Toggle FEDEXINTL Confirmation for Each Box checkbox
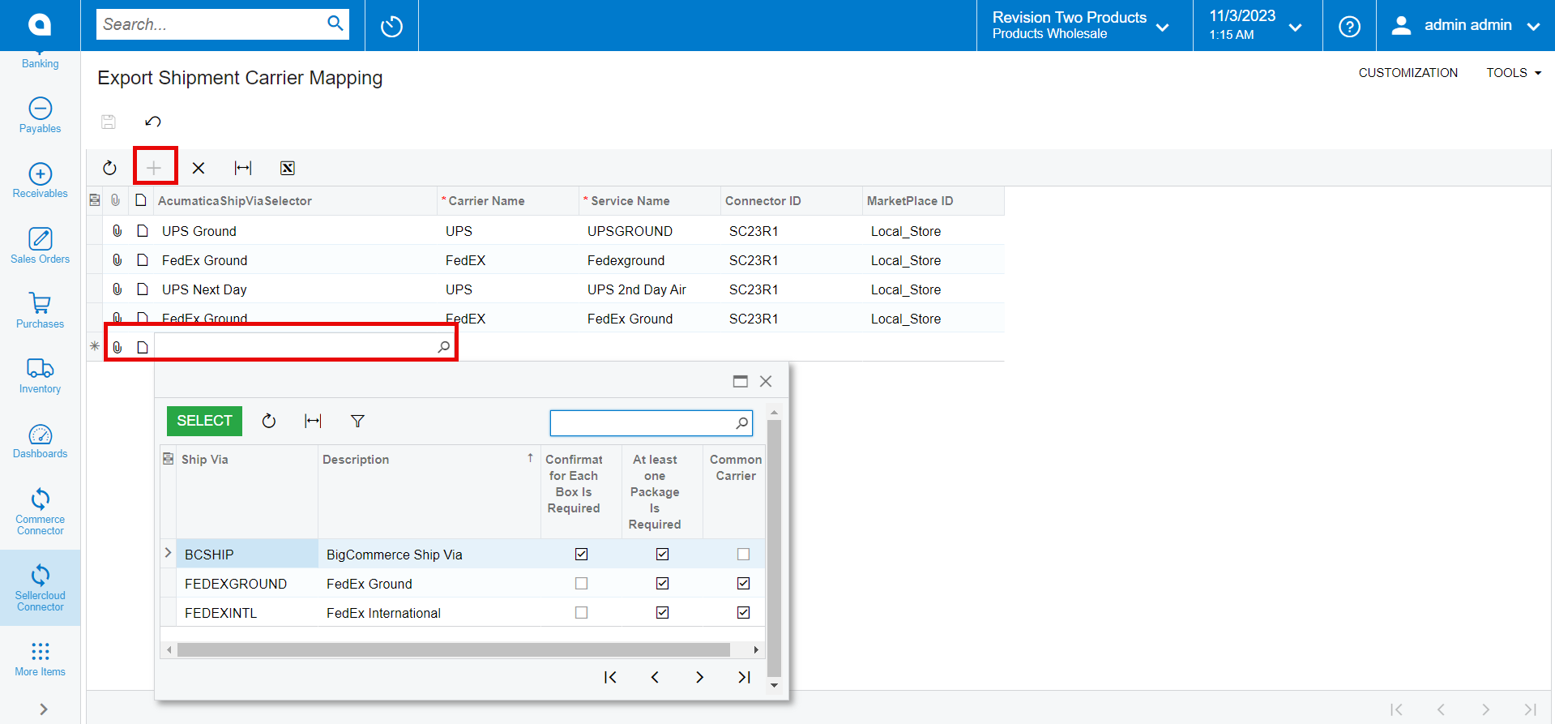Image resolution: width=1555 pixels, height=724 pixels. [x=581, y=613]
